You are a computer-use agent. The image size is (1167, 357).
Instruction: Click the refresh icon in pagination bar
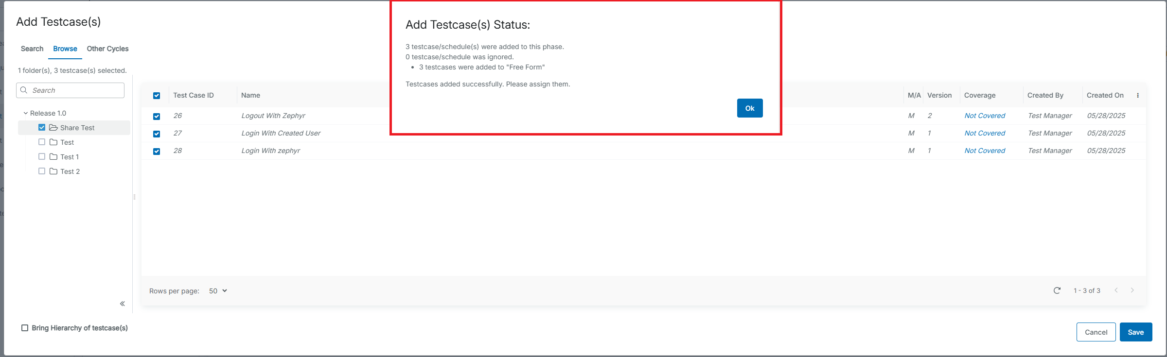1057,290
